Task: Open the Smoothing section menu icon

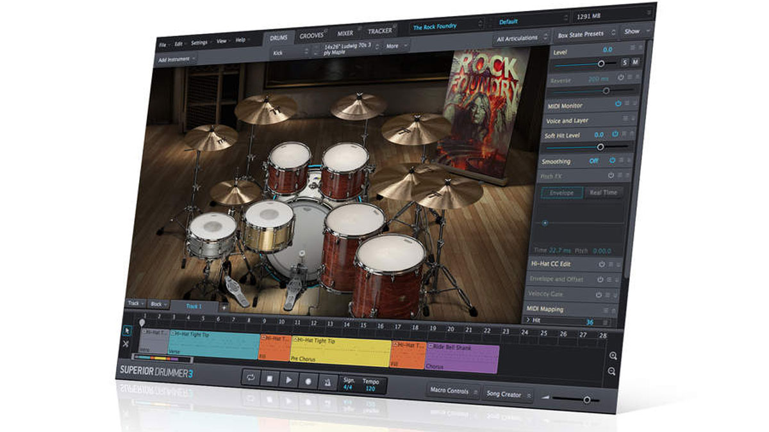Action: 622,160
